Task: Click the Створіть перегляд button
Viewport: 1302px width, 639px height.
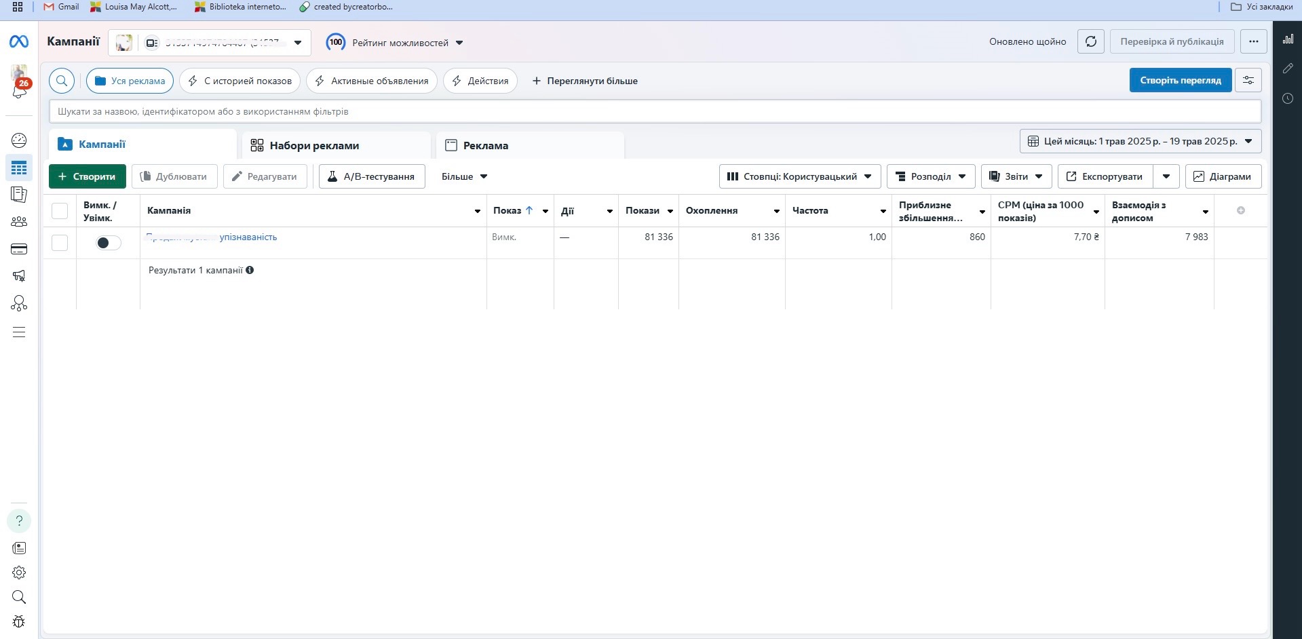Action: [1181, 80]
